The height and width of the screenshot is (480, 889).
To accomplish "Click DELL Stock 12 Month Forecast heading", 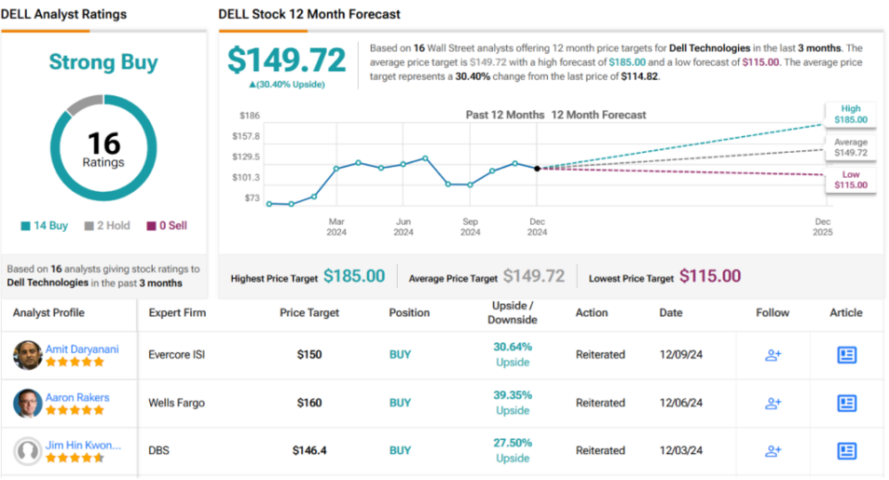I will 310,14.
